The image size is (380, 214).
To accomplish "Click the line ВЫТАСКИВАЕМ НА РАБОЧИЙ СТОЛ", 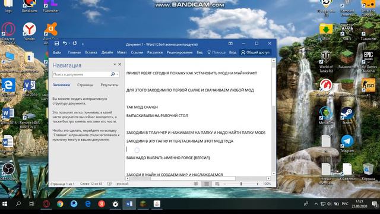I will pos(157,115).
